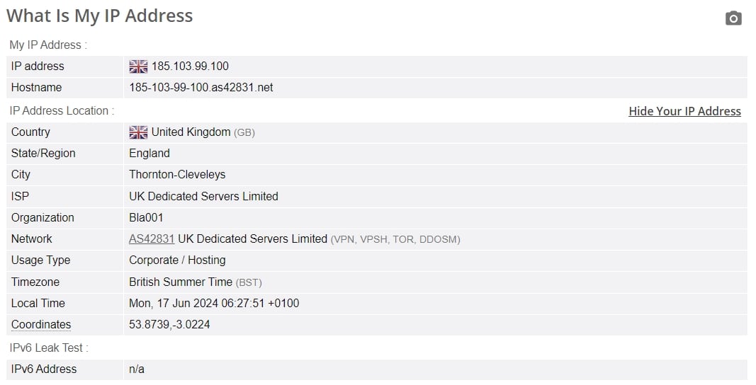
Task: Click the Bla001 organization value
Action: tap(146, 218)
